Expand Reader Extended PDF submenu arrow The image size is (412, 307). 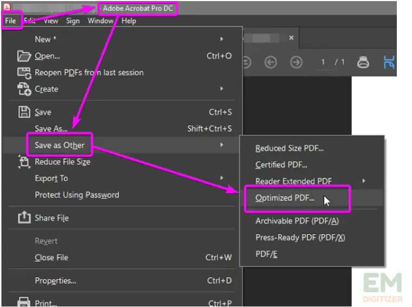point(364,181)
